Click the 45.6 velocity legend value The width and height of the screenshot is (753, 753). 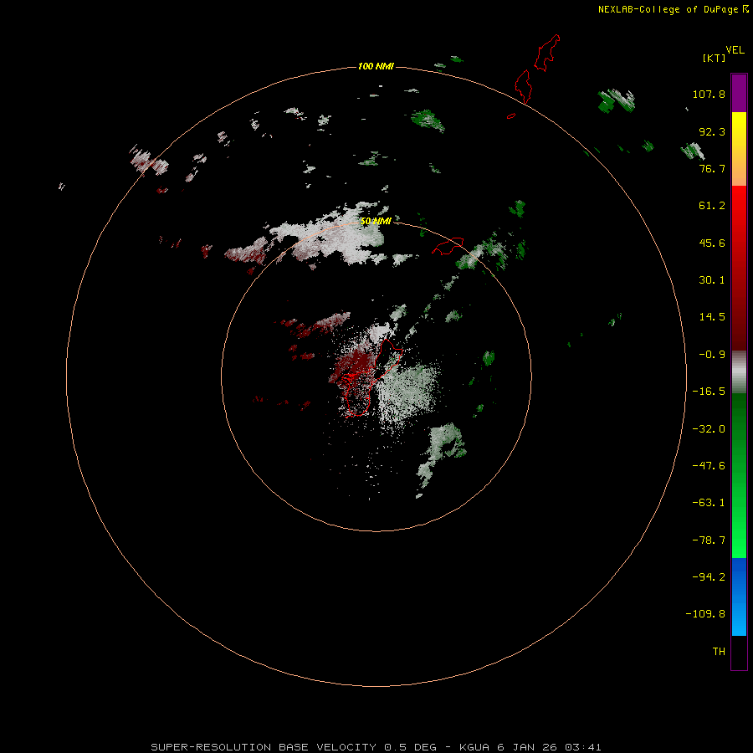point(712,243)
